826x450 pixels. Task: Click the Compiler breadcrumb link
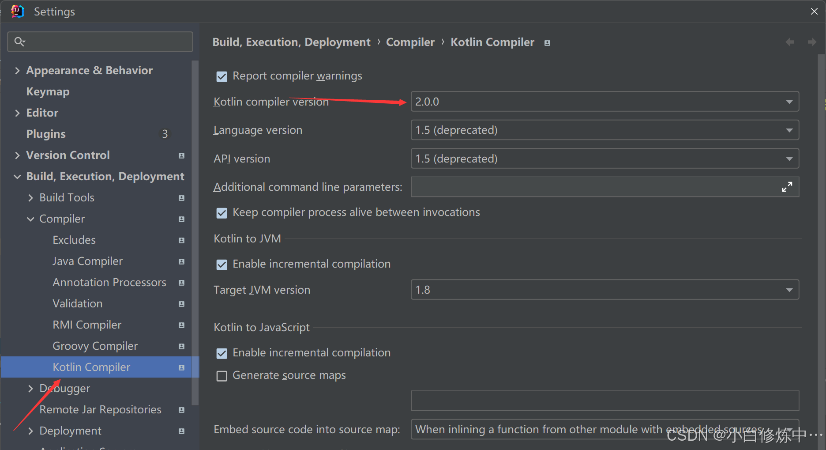tap(410, 42)
